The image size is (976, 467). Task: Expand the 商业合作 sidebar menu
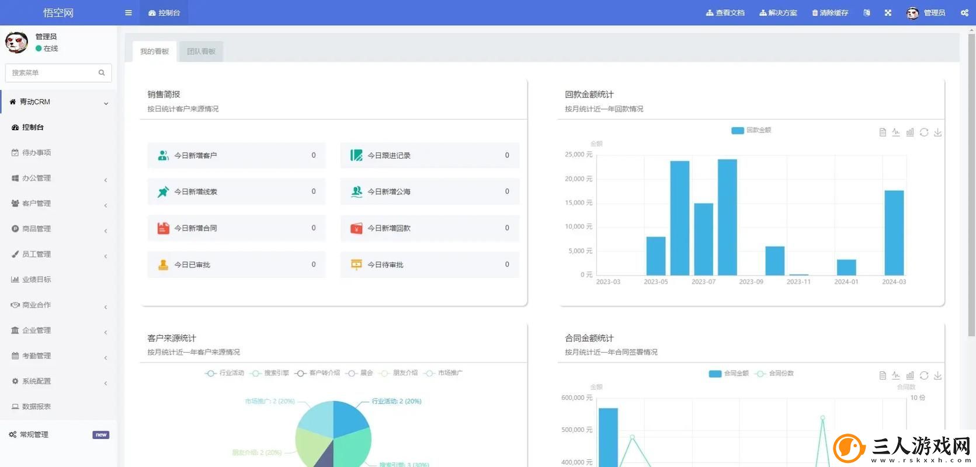pos(58,305)
